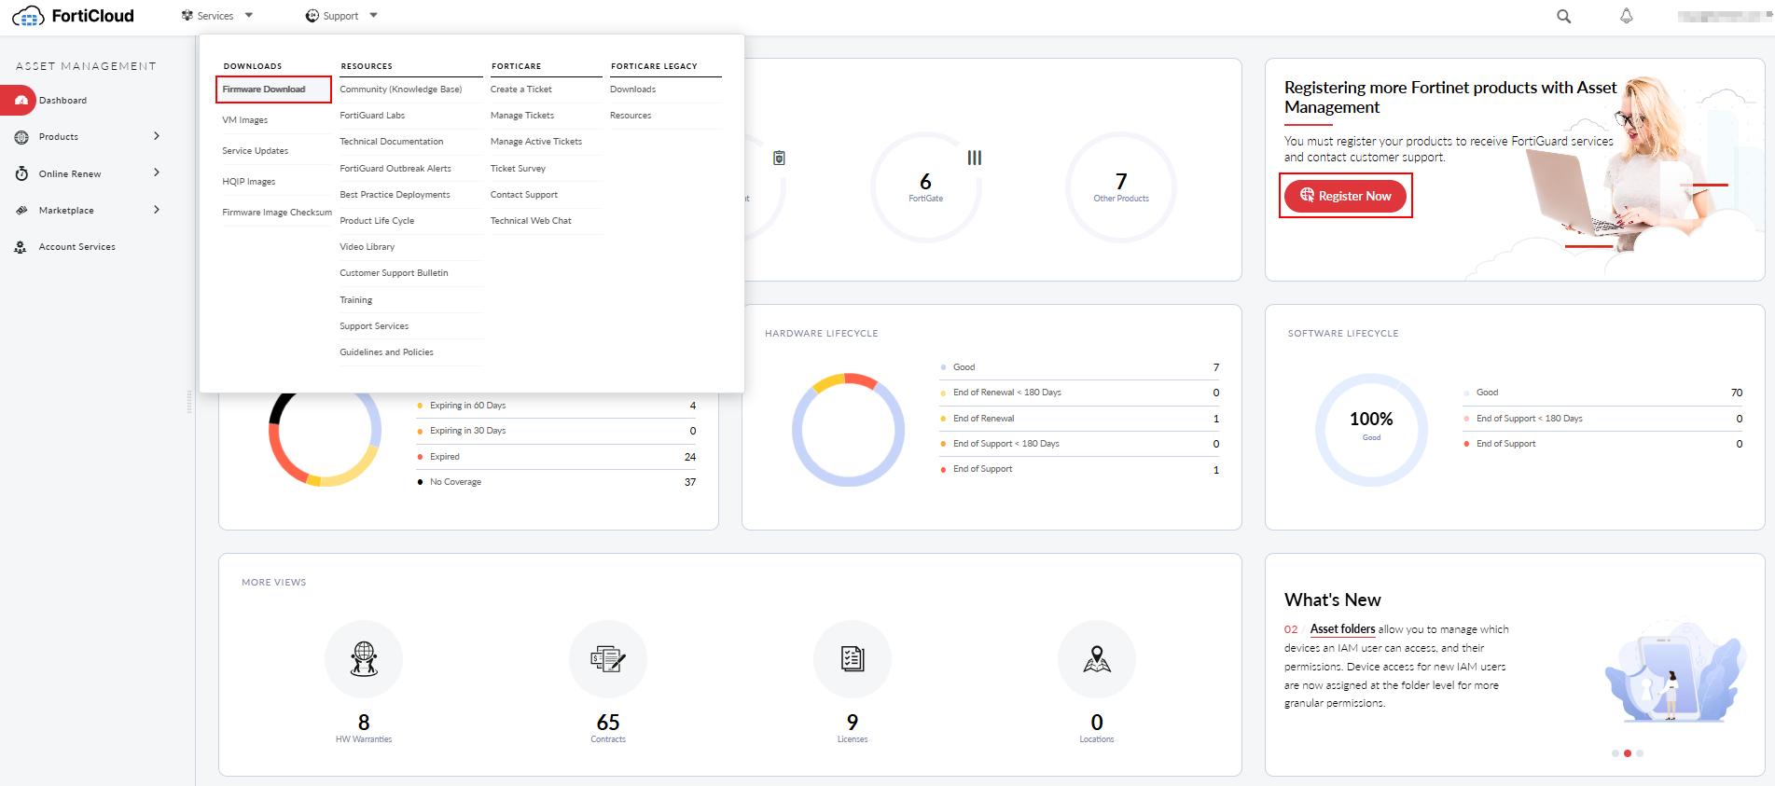This screenshot has width=1775, height=786.
Task: Open the Asset folders link
Action: [x=1342, y=629]
